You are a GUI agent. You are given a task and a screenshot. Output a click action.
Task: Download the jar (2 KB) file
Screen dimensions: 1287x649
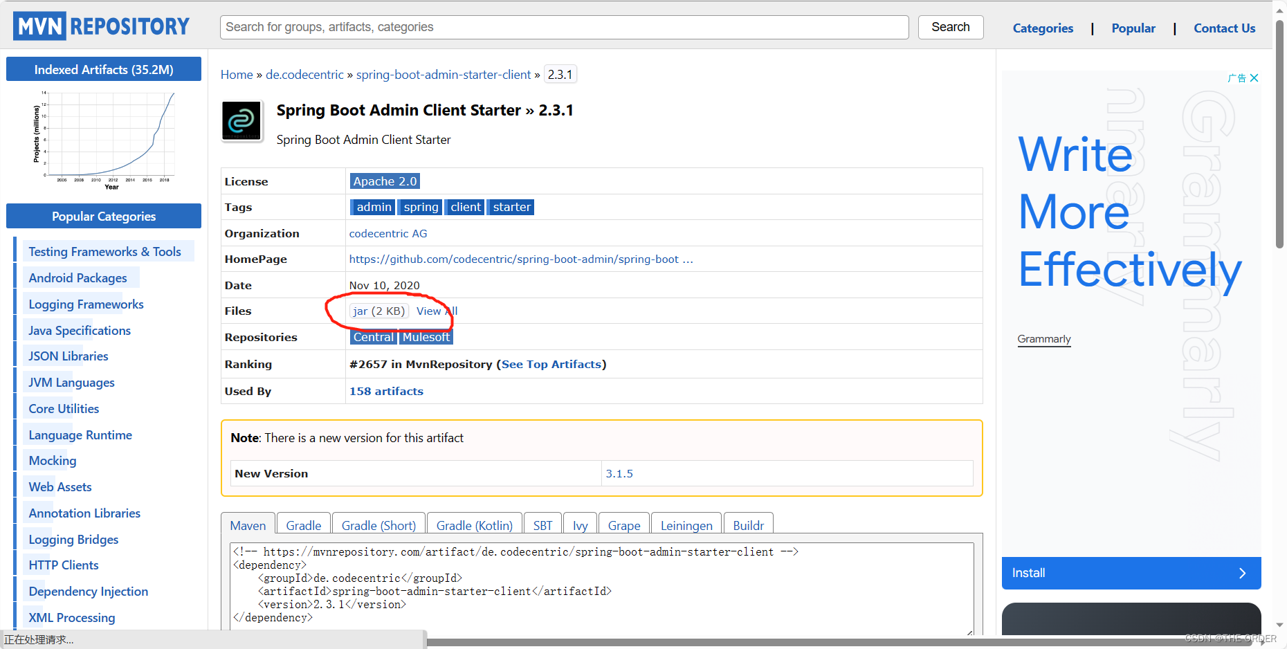[x=378, y=311]
